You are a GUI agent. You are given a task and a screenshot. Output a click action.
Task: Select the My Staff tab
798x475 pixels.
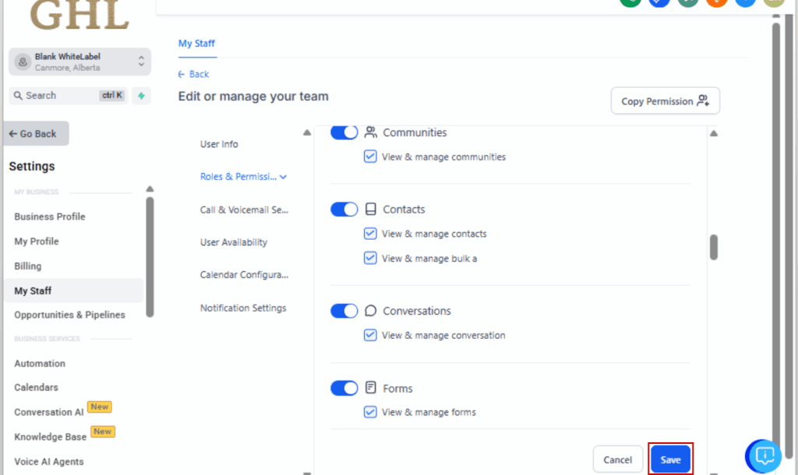pyautogui.click(x=196, y=44)
